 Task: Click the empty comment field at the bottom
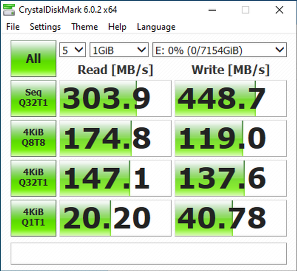pyautogui.click(x=148, y=253)
